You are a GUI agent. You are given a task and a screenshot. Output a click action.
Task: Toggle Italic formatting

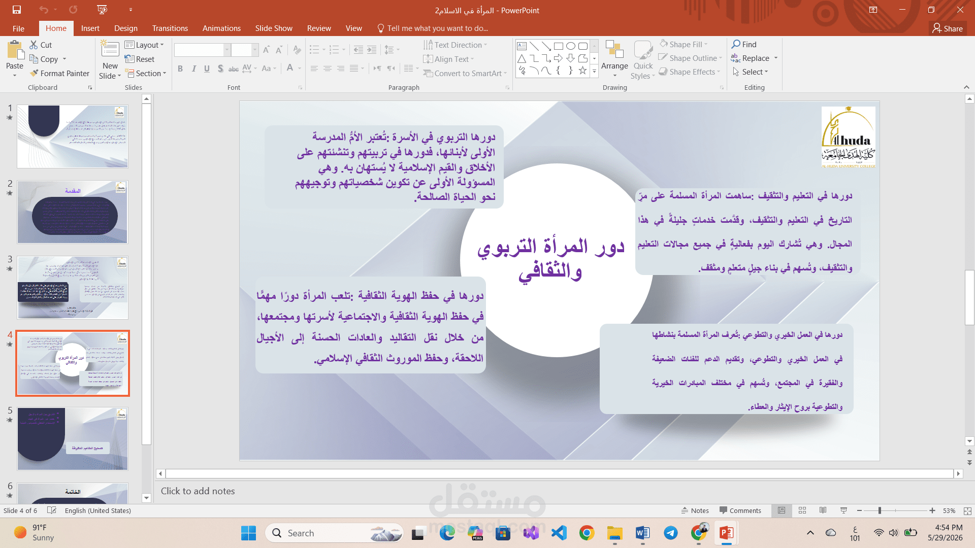click(193, 68)
